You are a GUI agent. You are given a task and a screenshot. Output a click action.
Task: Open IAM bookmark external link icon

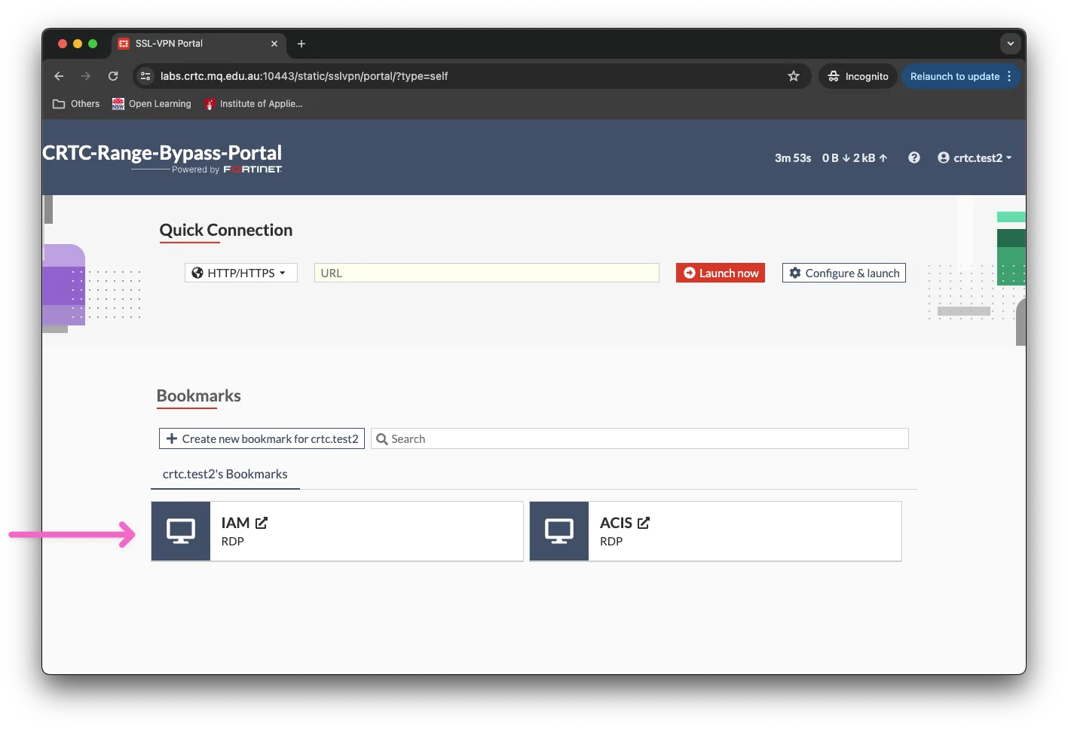click(262, 523)
